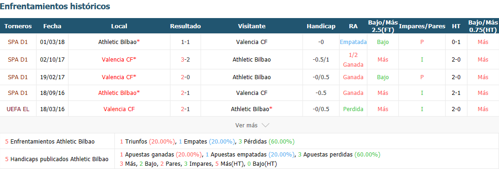
Task: Click Athletic Bilbao local on 18/09/16
Action: [117, 93]
